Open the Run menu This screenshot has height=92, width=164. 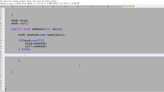click(43, 1)
